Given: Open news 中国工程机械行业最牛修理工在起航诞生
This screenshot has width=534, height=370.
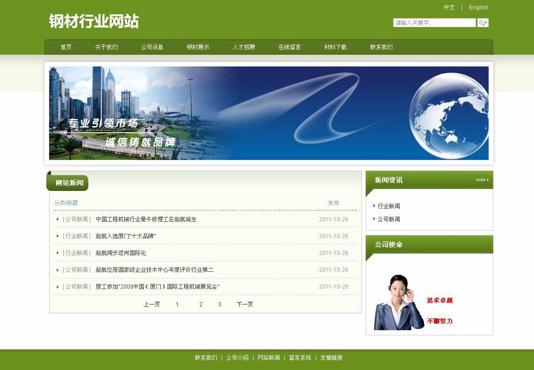Looking at the screenshot, I should pyautogui.click(x=146, y=219).
